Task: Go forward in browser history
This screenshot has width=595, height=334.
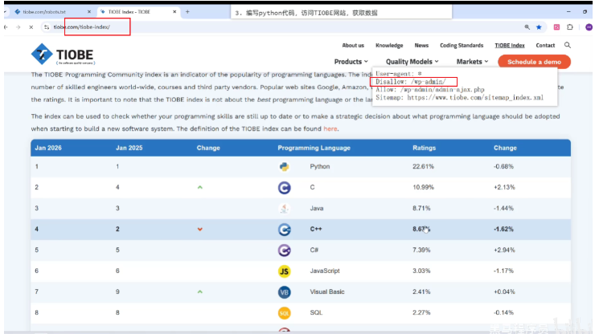Action: click(18, 27)
